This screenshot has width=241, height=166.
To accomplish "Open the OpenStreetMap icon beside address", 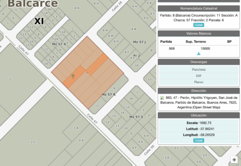I will (x=162, y=98).
